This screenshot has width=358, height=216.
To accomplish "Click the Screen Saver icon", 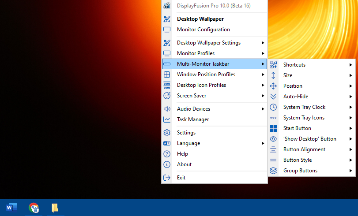I will click(x=167, y=96).
